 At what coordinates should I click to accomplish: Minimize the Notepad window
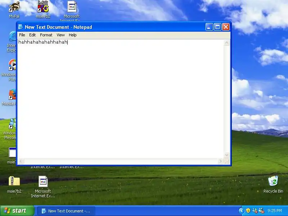click(209, 27)
